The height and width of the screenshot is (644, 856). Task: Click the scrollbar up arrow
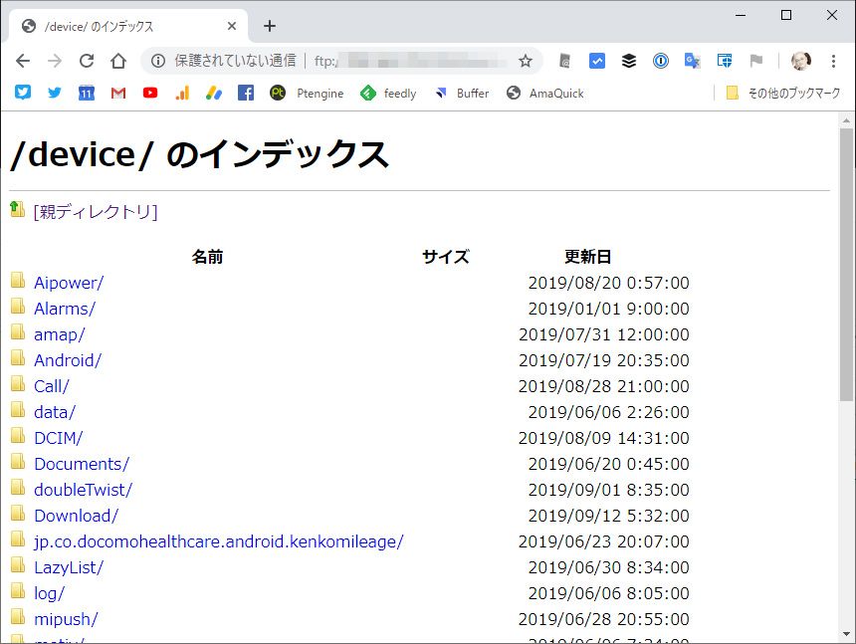tap(846, 119)
